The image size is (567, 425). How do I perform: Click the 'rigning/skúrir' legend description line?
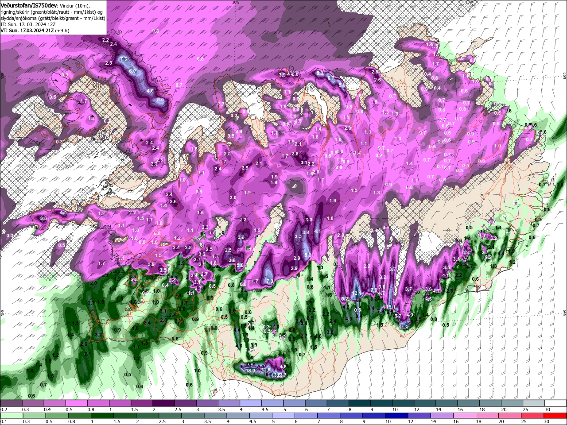click(52, 12)
